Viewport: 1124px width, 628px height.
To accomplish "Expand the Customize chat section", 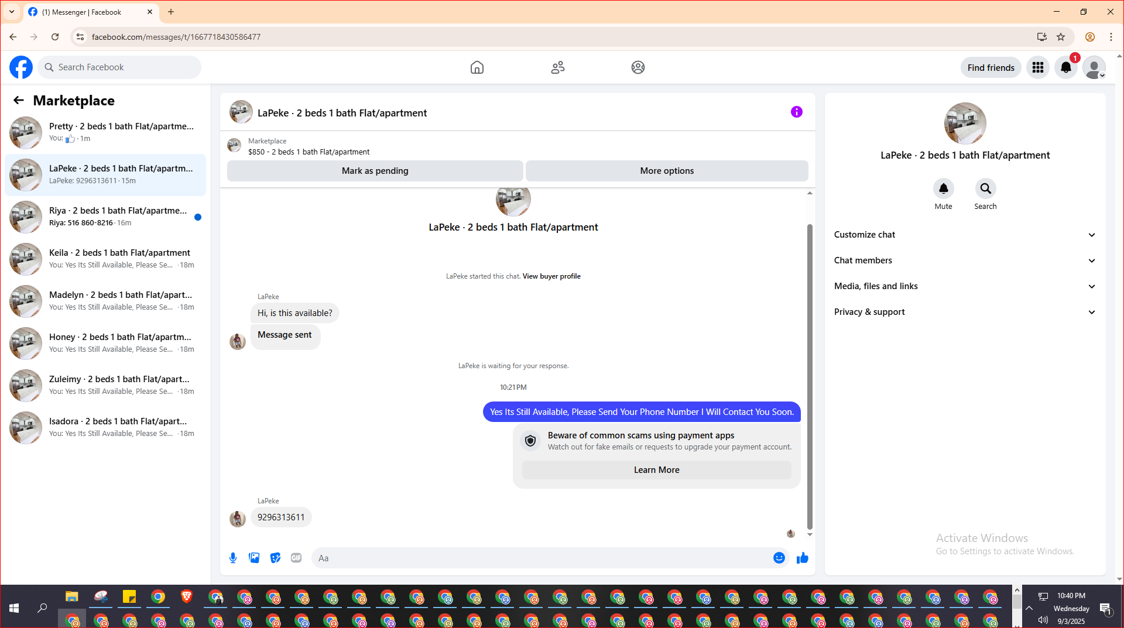I will pos(965,235).
